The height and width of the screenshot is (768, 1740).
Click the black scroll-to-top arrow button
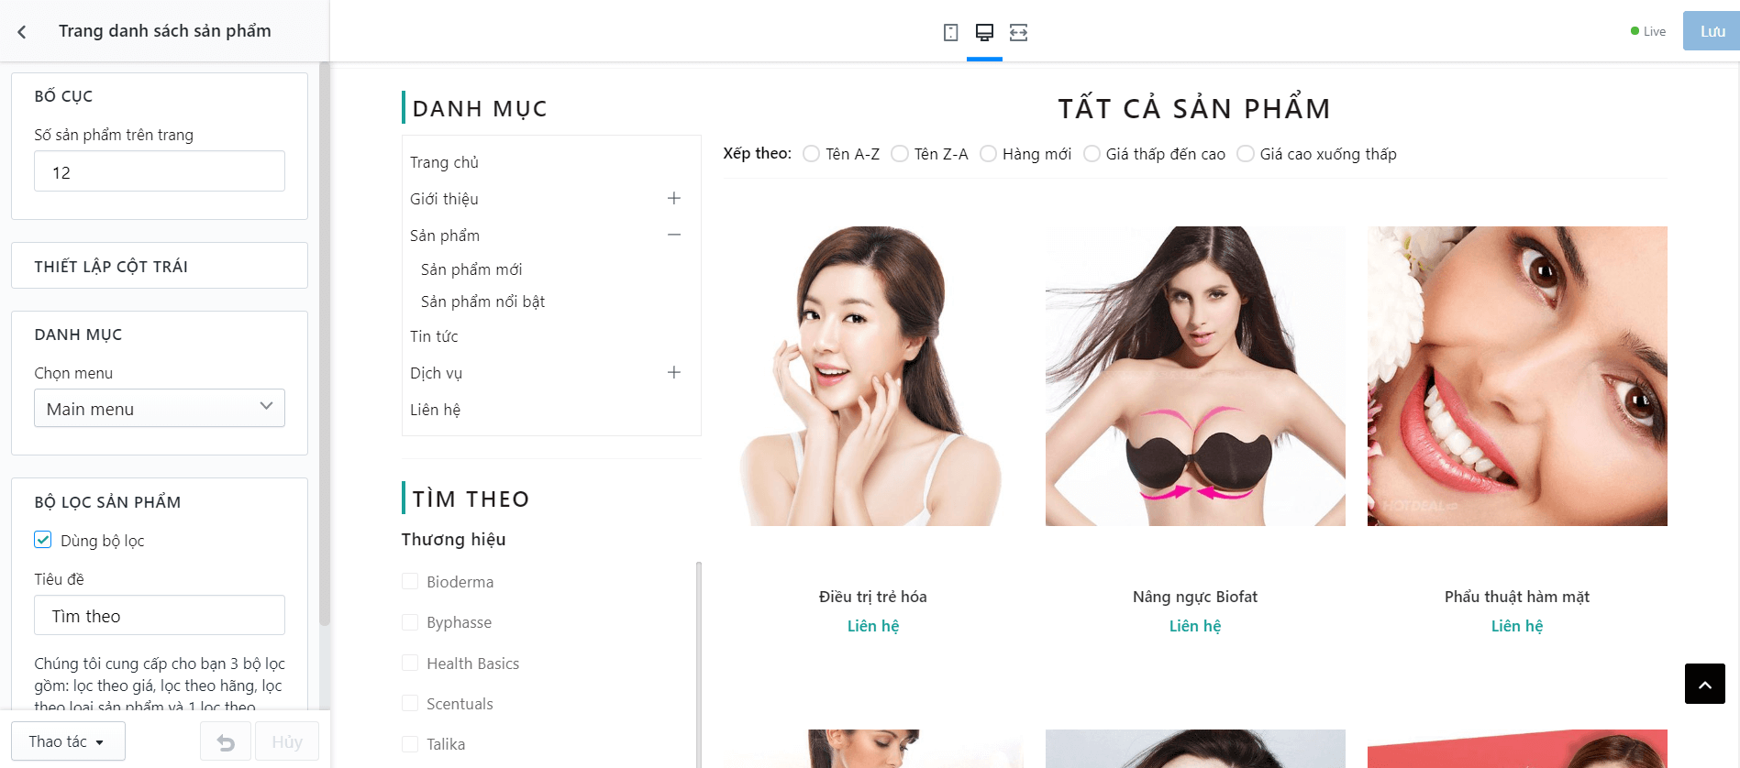click(x=1704, y=684)
